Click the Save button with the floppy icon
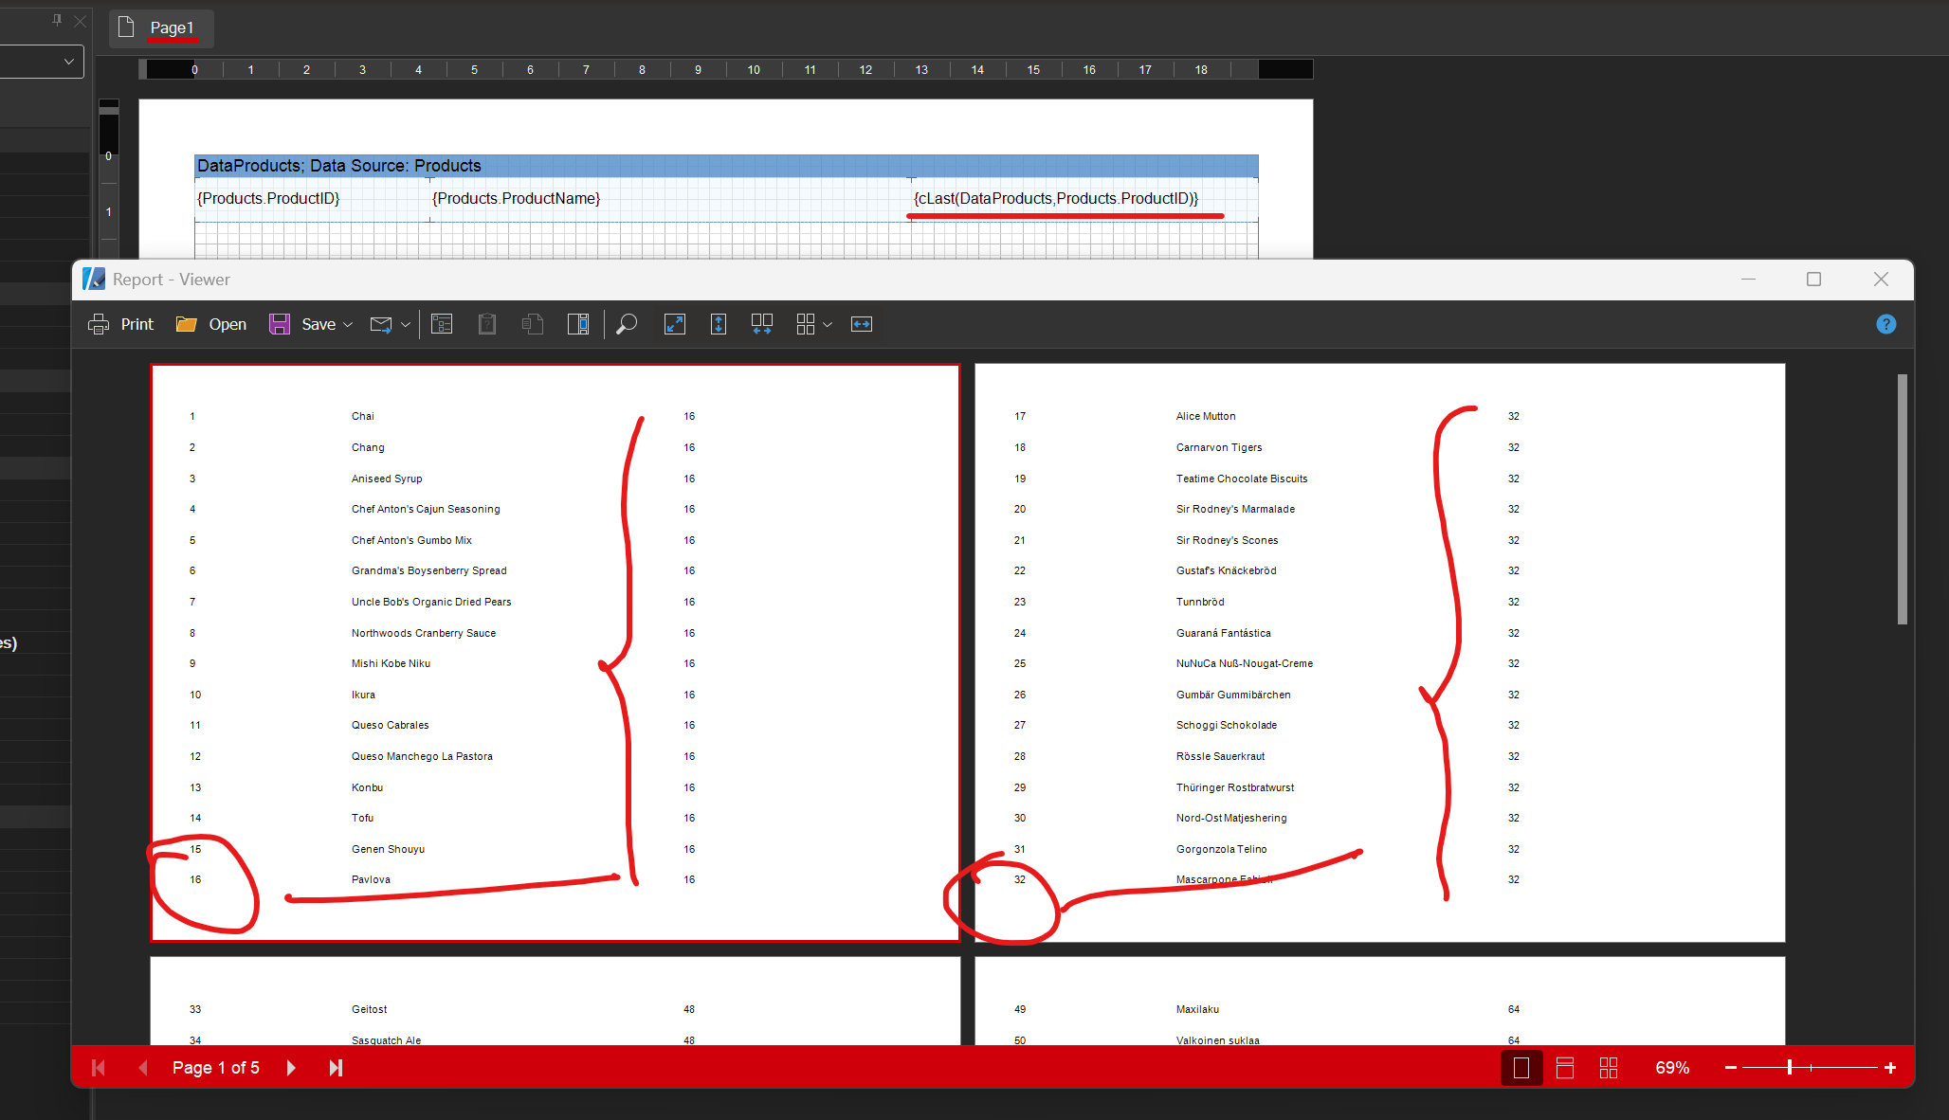 302,324
